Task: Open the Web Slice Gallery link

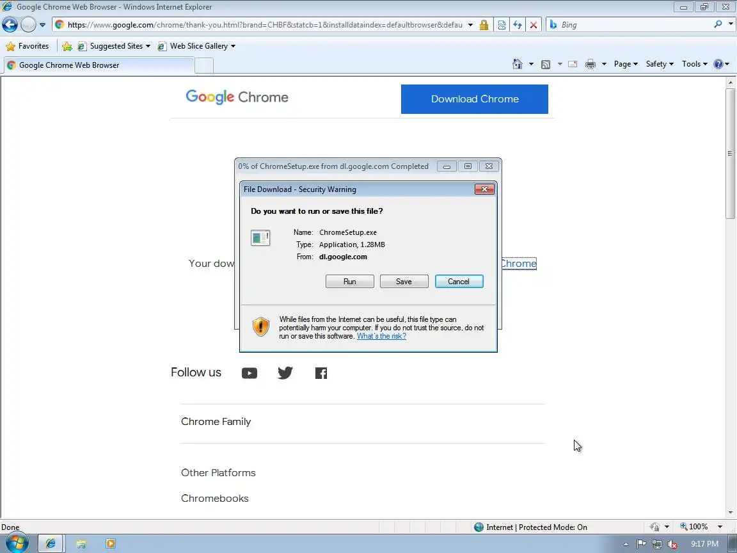Action: 196,46
